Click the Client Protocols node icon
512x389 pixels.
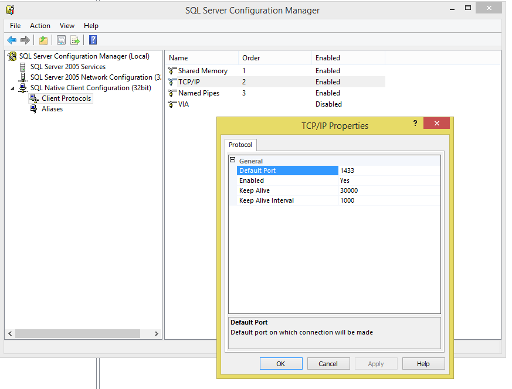pos(34,98)
